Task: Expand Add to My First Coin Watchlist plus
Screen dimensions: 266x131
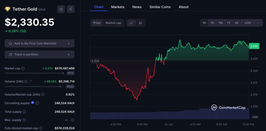Action: [x=69, y=43]
